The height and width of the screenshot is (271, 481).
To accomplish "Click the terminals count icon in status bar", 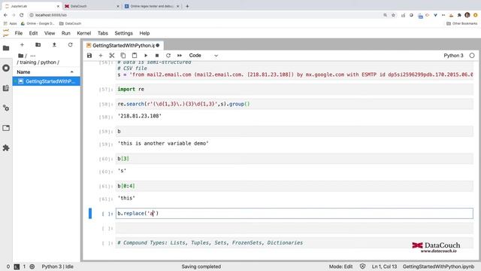I will click(x=17, y=266).
